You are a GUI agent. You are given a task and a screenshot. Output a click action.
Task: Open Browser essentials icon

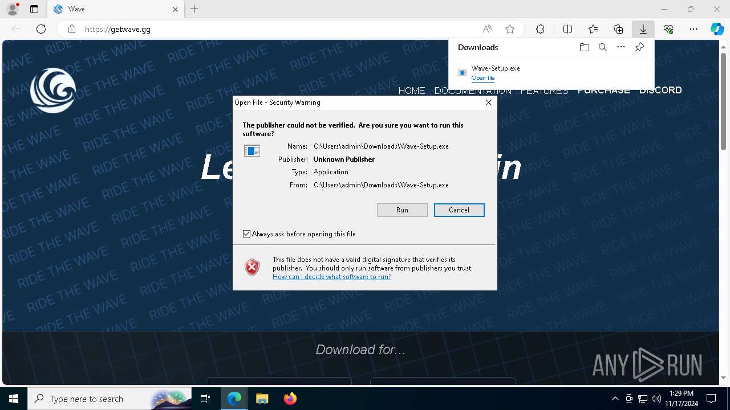(668, 29)
